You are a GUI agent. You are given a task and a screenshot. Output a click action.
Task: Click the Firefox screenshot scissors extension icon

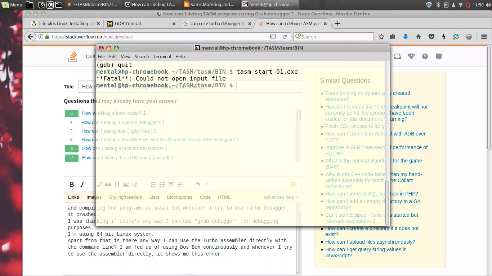(456, 37)
